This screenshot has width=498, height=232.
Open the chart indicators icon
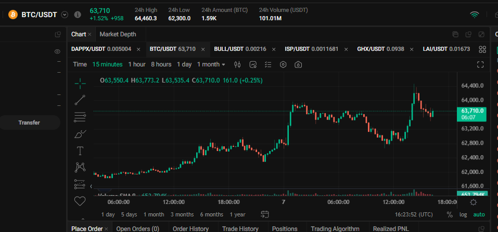click(253, 65)
